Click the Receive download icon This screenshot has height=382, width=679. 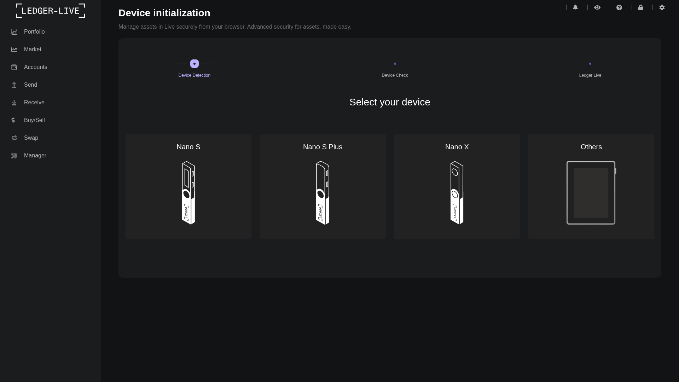click(x=14, y=103)
